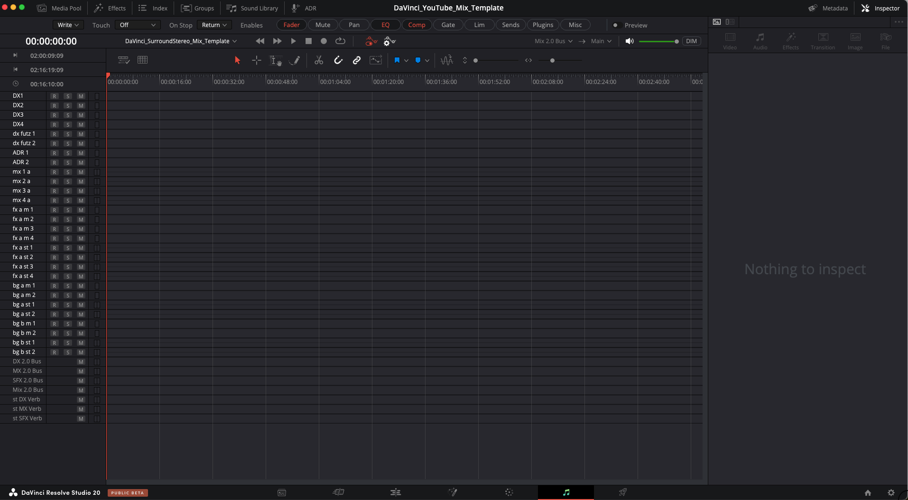Open the Write automation mode dropdown
The width and height of the screenshot is (908, 500).
pyautogui.click(x=68, y=25)
